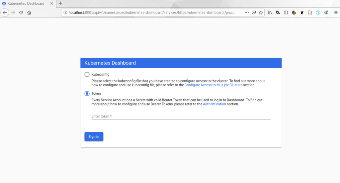Image resolution: width=340 pixels, height=183 pixels.
Task: Open the Library bookshelf icon
Action: 270,13
